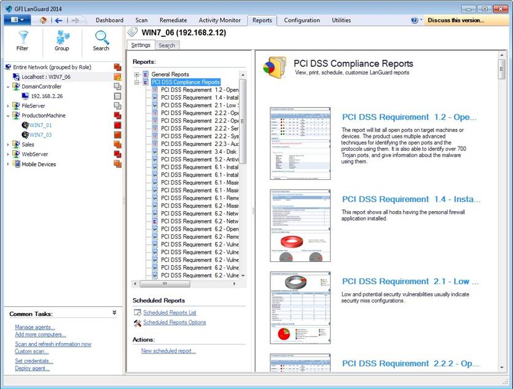
Task: Click the status icon next to DomainController
Action: [117, 87]
